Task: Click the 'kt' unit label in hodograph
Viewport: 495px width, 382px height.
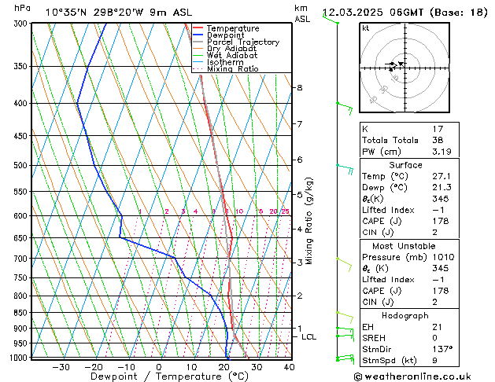Action: point(366,28)
